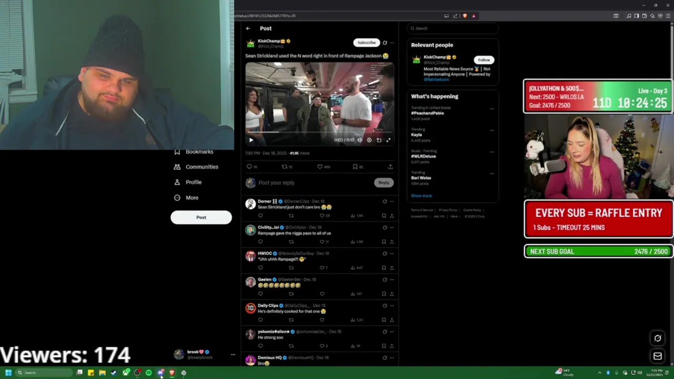Screen dimensions: 674x379
Task: Open more options on Gaelen's reply
Action: (x=392, y=280)
